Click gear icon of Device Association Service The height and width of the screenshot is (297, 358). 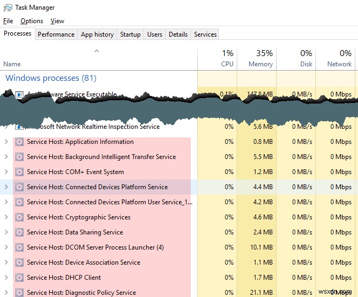click(19, 263)
